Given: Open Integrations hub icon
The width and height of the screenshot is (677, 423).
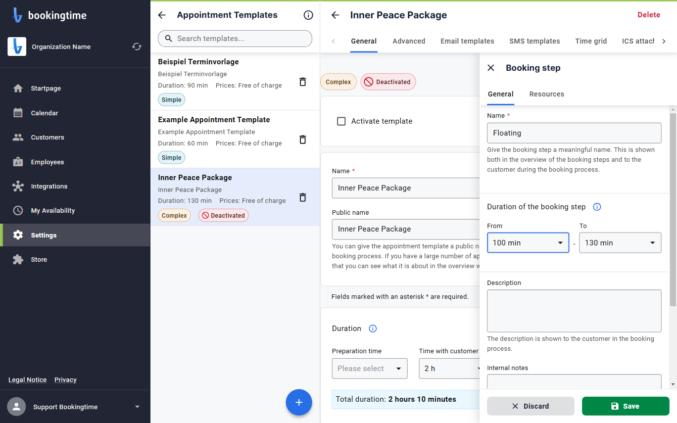Looking at the screenshot, I should tap(18, 187).
